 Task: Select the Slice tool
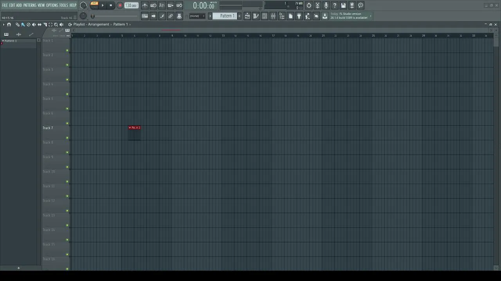[45, 25]
